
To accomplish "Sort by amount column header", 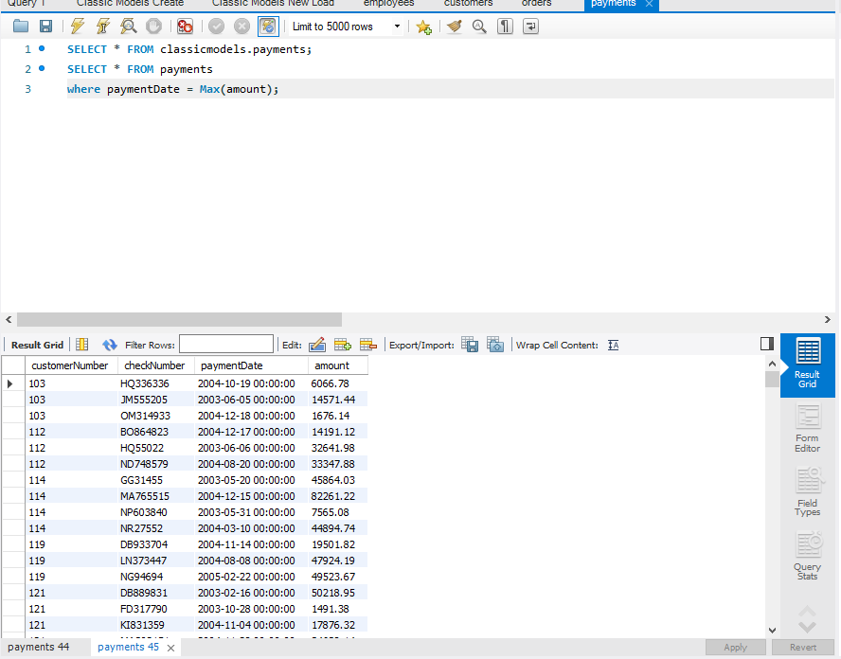I will 338,365.
